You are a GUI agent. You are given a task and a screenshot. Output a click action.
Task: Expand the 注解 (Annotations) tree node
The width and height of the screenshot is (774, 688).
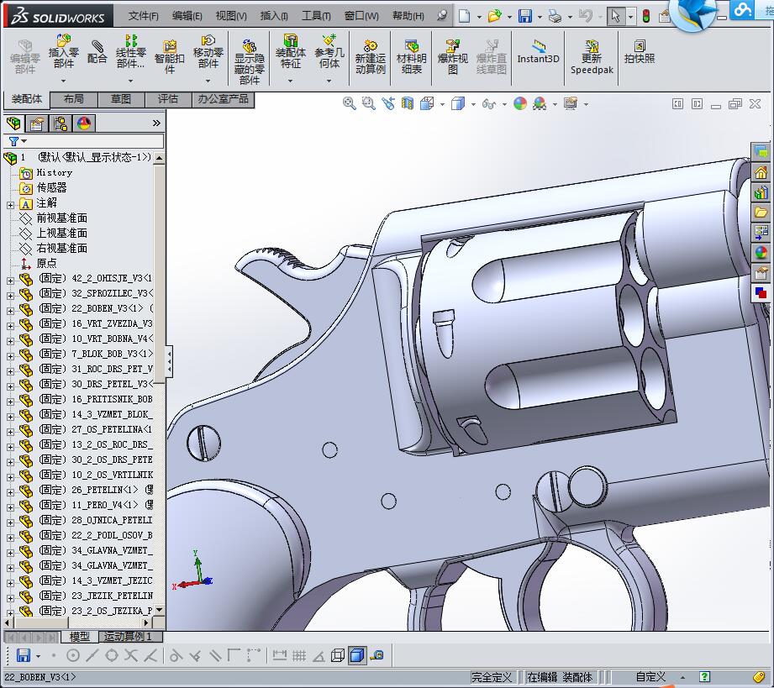click(x=10, y=203)
